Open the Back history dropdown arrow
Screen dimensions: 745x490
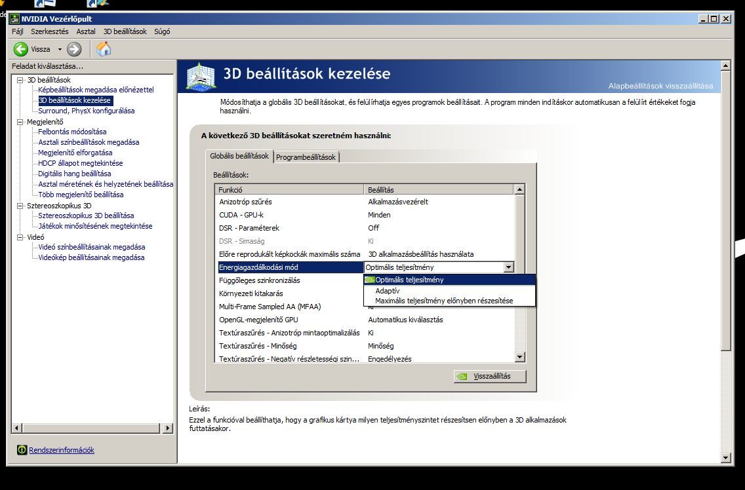pyautogui.click(x=60, y=49)
